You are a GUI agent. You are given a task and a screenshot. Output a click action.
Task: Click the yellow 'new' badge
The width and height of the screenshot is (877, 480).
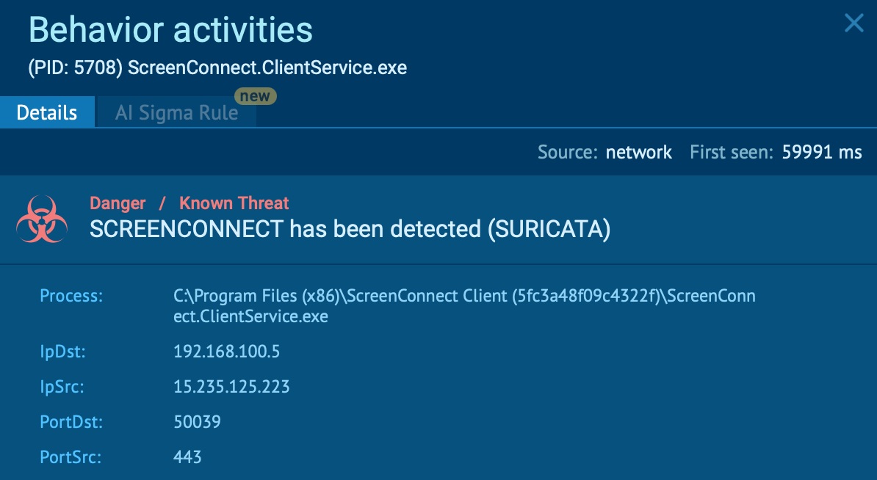[x=255, y=96]
